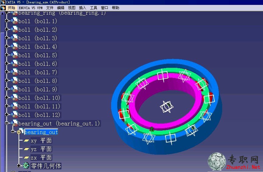The height and width of the screenshot is (172, 263).
Task: Open the 视图 menu
Action: tap(72, 8)
